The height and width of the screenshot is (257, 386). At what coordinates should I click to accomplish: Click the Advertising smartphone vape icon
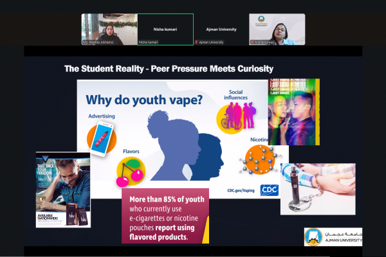tap(102, 139)
